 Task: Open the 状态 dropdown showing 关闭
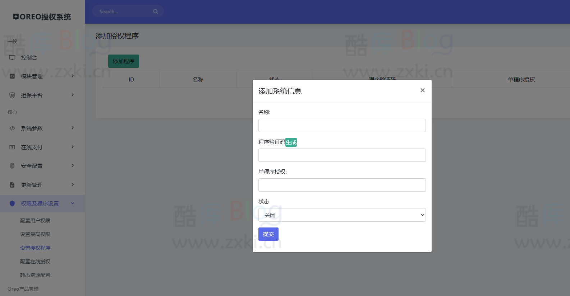point(342,215)
